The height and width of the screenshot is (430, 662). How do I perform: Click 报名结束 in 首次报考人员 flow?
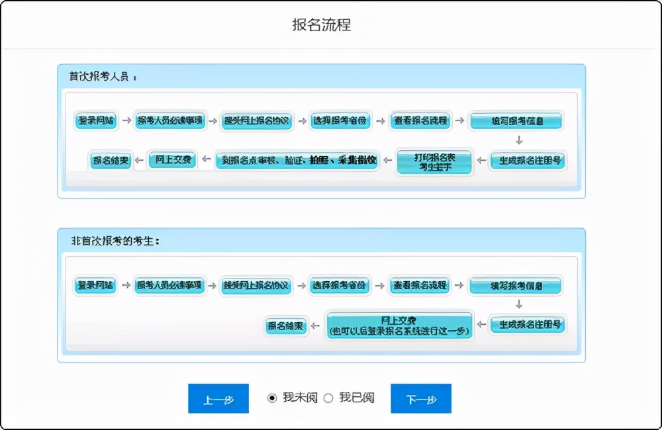coord(111,160)
